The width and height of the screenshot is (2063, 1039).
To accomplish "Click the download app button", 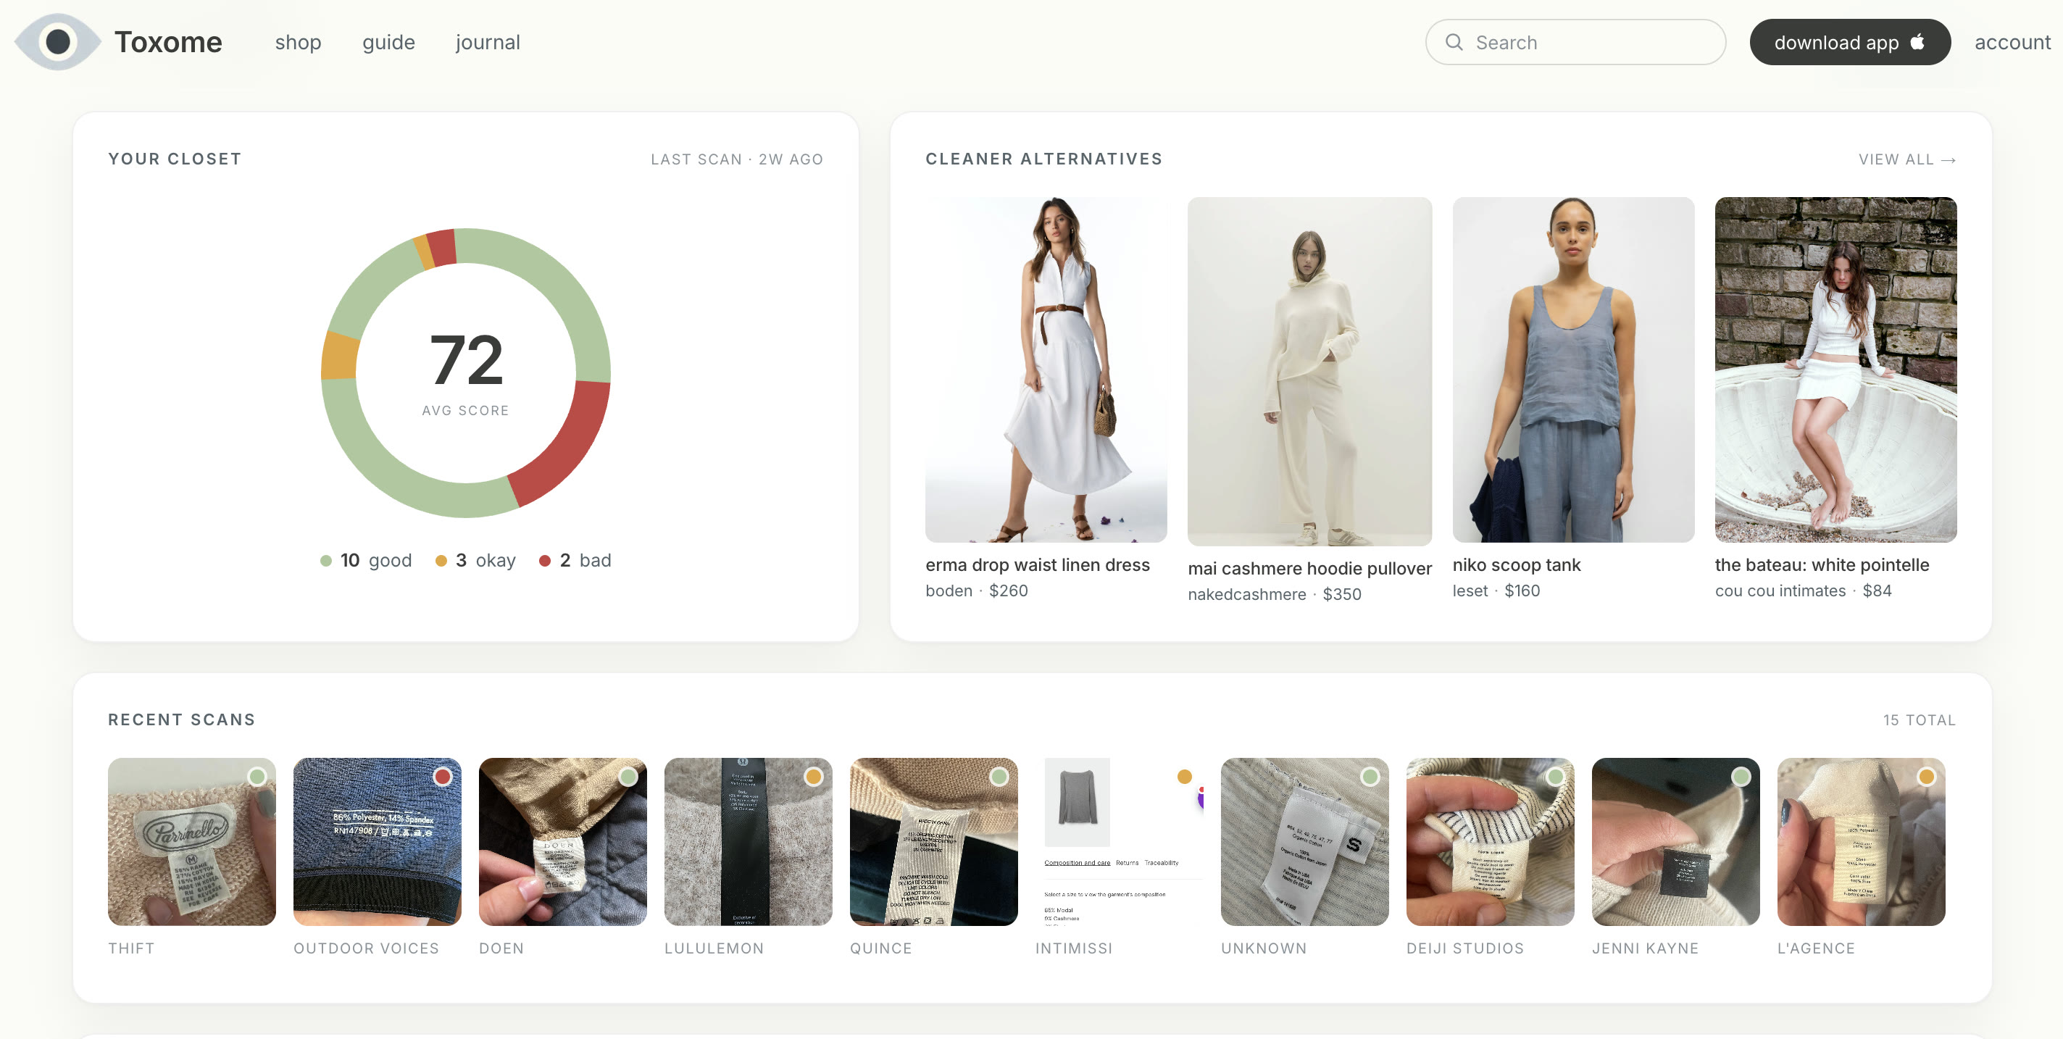I will tap(1849, 43).
